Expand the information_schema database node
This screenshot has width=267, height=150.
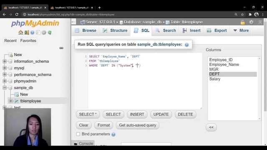pyautogui.click(x=5, y=61)
